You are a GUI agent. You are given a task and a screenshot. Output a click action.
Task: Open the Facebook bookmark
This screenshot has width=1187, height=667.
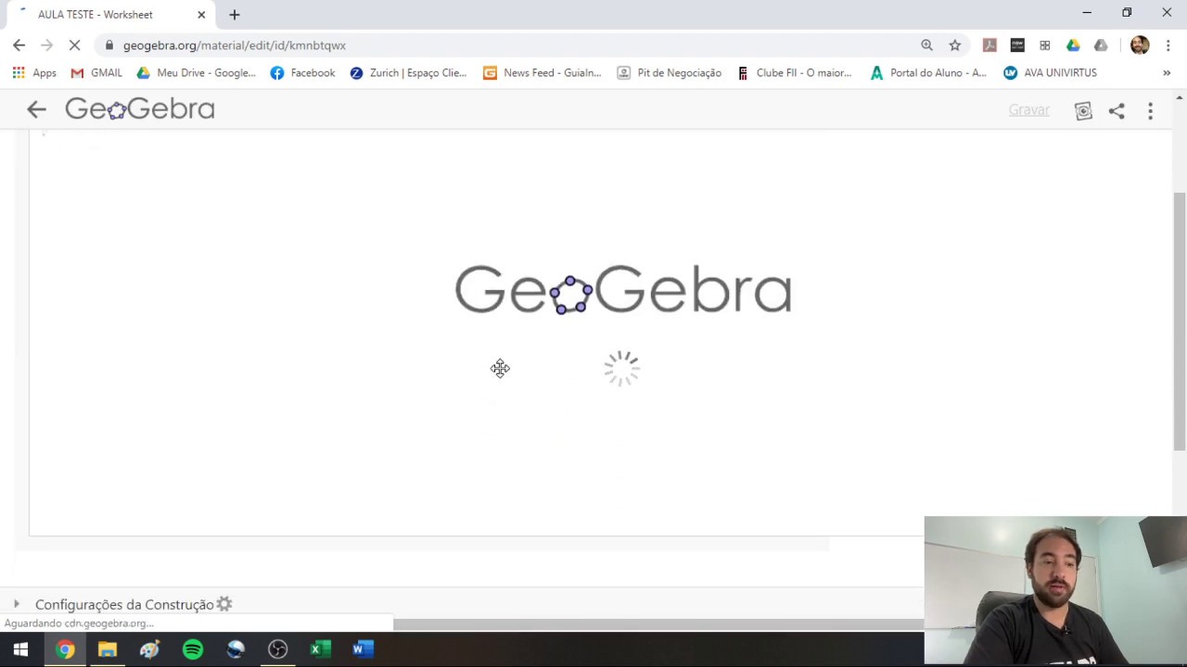302,72
